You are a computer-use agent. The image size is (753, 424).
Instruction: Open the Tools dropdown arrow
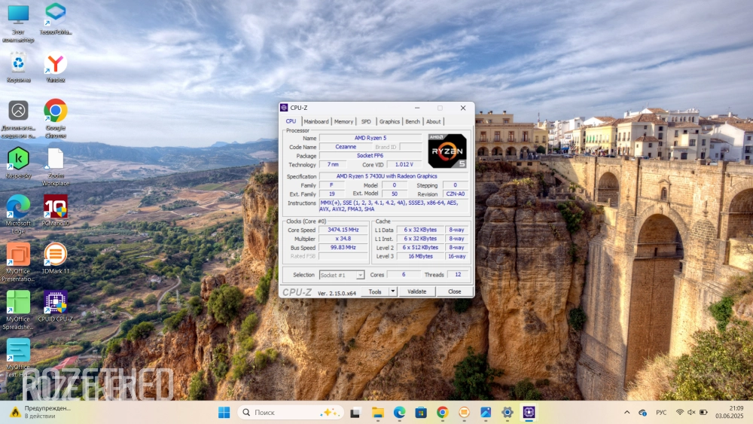tap(392, 291)
